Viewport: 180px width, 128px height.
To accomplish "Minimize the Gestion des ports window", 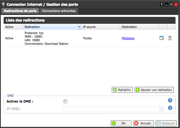I will pos(166,5).
